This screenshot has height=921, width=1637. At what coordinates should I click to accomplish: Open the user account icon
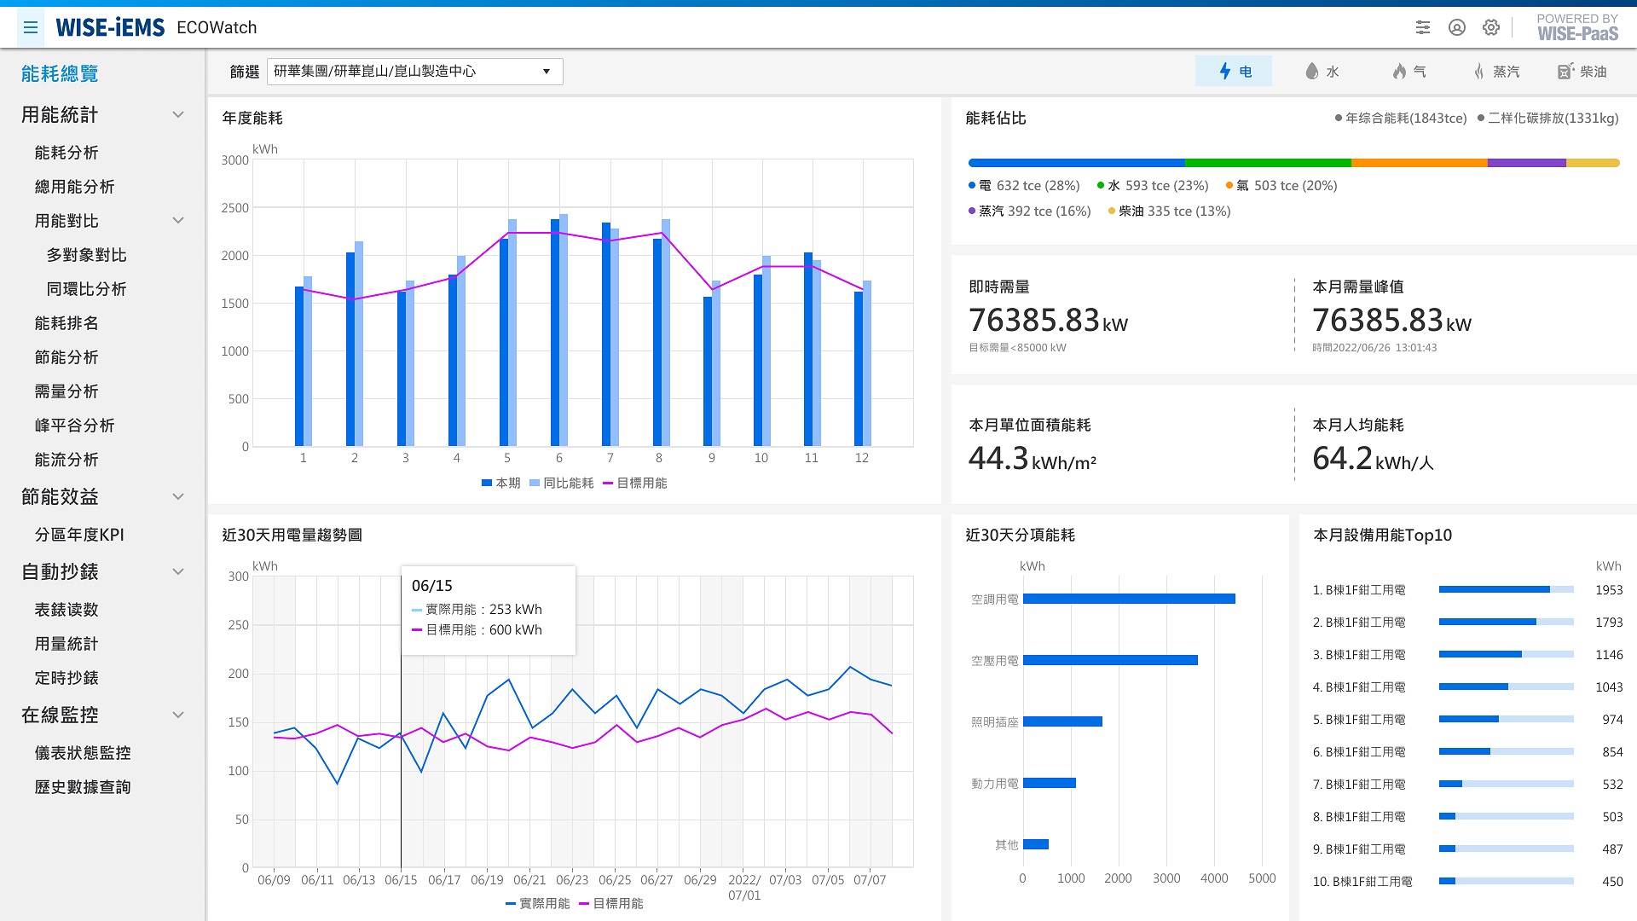click(1457, 27)
